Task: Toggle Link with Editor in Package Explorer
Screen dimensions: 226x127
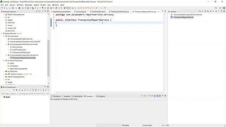Action: [40, 11]
